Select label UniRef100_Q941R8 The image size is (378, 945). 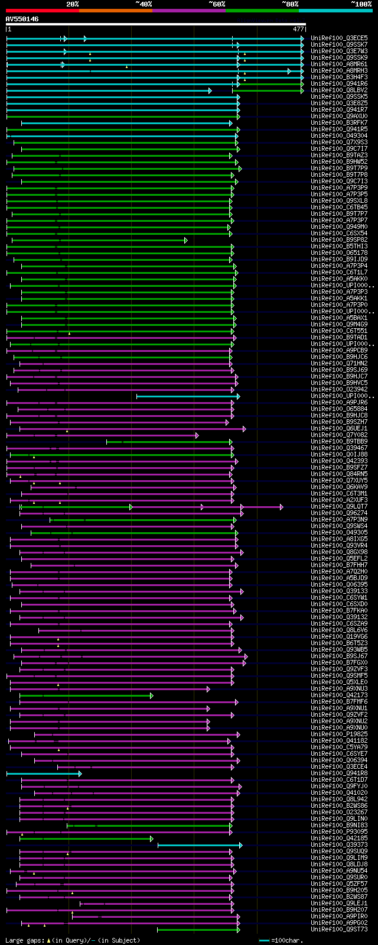tap(339, 773)
